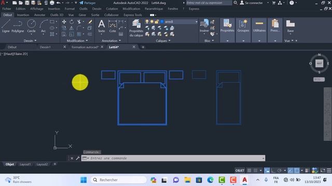Image resolution: width=332 pixels, height=186 pixels.
Task: Select the Polyligne tool
Action: point(18,26)
